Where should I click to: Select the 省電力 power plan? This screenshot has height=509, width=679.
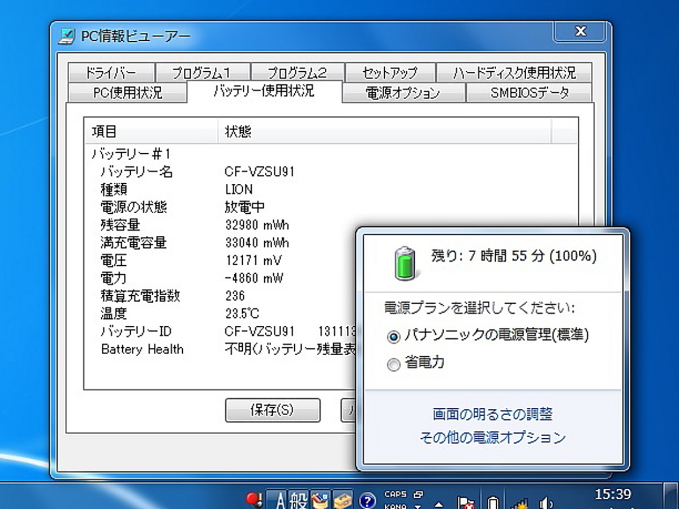click(416, 364)
